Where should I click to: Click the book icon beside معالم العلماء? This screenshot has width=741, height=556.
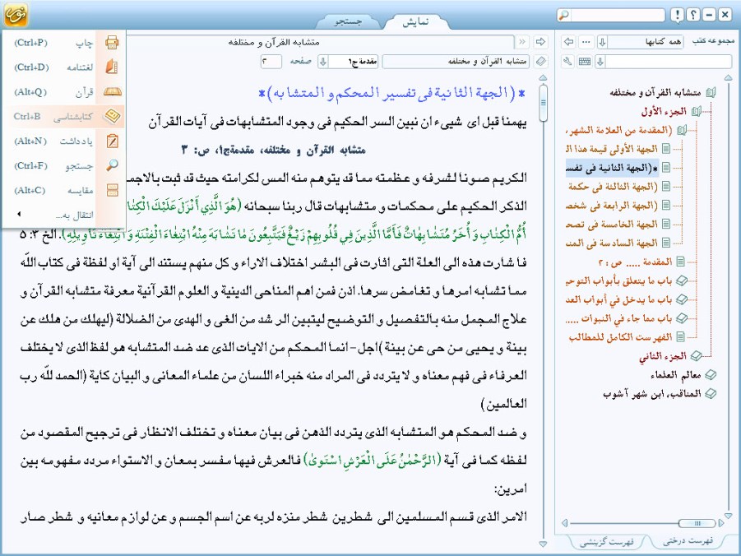(x=711, y=375)
